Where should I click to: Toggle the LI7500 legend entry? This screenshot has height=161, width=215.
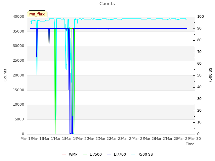click(92, 154)
